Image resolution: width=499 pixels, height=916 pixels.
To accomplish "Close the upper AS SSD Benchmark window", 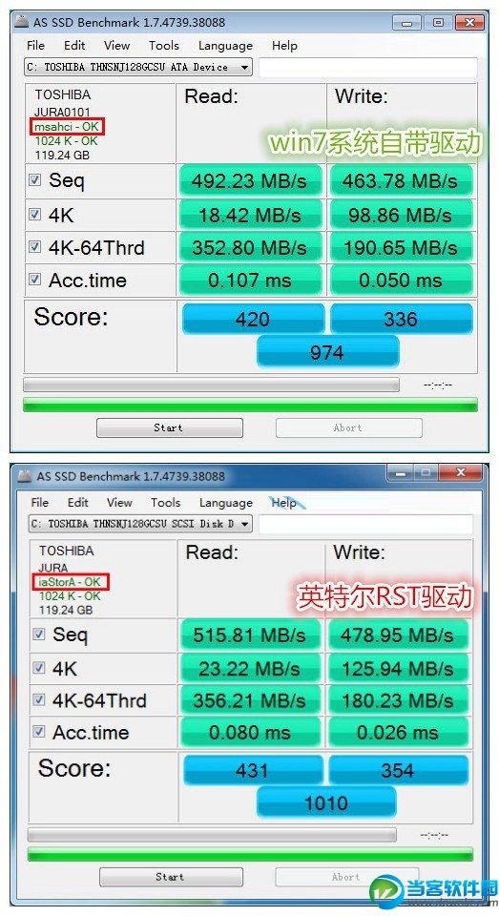I will click(469, 23).
